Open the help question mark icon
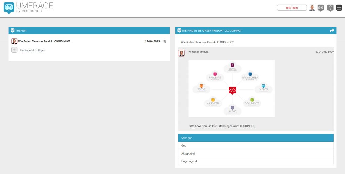The width and height of the screenshot is (345, 174). (x=330, y=8)
